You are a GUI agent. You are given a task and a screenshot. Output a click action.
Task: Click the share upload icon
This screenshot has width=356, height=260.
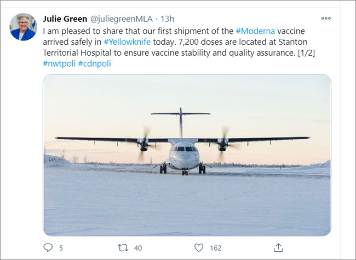coord(278,247)
